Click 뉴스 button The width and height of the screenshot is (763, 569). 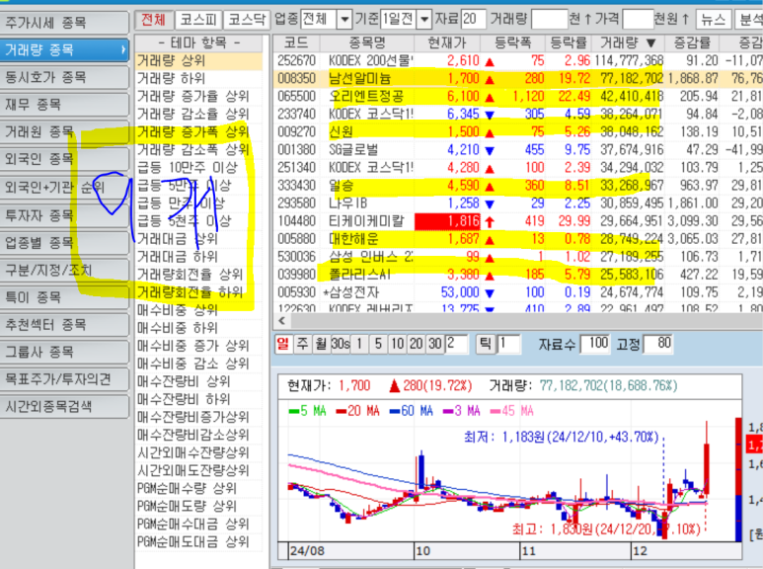click(714, 20)
